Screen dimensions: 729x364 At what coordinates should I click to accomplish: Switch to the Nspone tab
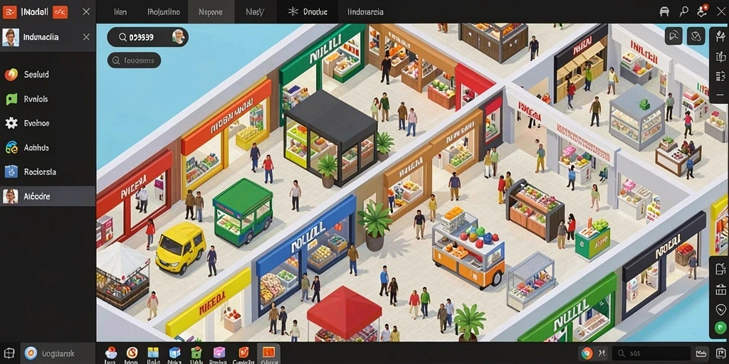[210, 12]
